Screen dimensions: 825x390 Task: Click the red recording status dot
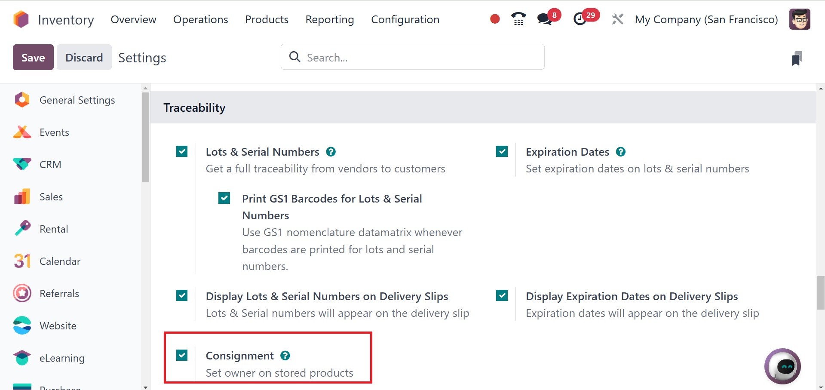(495, 19)
